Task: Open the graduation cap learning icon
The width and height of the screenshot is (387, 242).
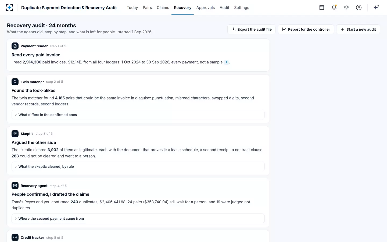Action: 346,8
